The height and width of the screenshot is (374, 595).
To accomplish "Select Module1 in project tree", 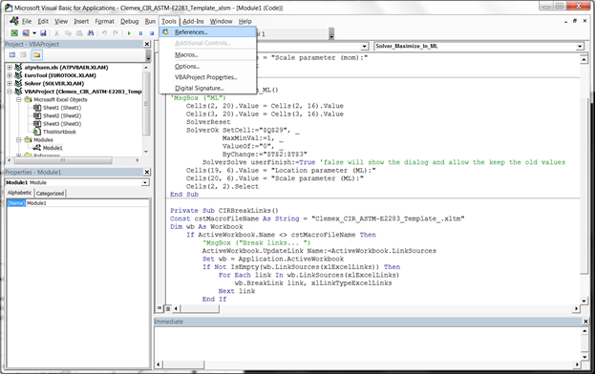I will point(53,148).
